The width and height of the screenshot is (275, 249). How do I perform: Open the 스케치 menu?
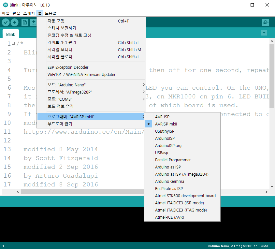click(29, 13)
